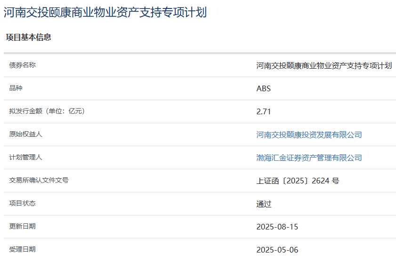Click the 计划管理人 row label
This screenshot has height=261, width=396.
25,158
